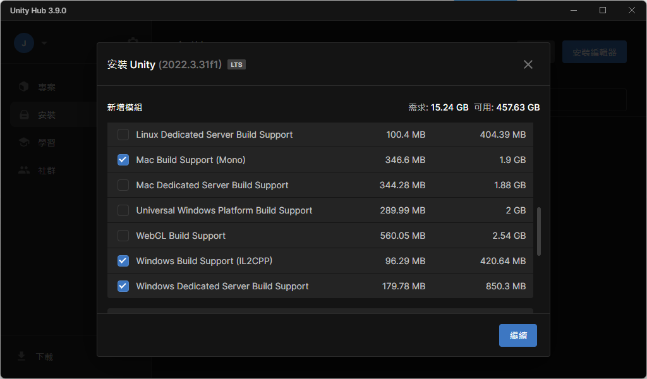
Task: Click the required space 15.24 GB value
Action: (449, 107)
